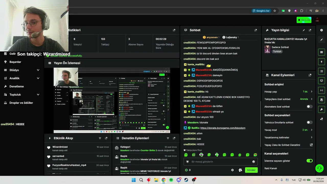The width and height of the screenshot is (327, 184).
Task: Open the emoji picker in the message box
Action: coord(253,162)
